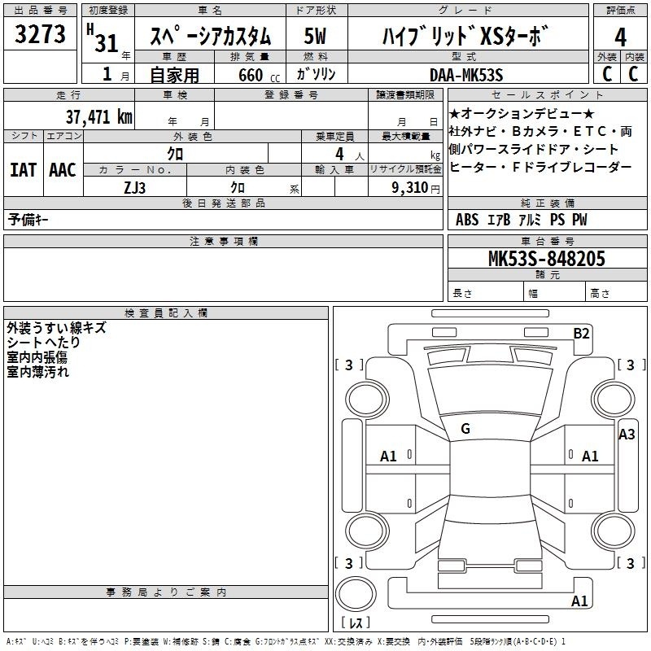Click the top-left tire [3] rating
The image size is (651, 651).
click(x=349, y=365)
